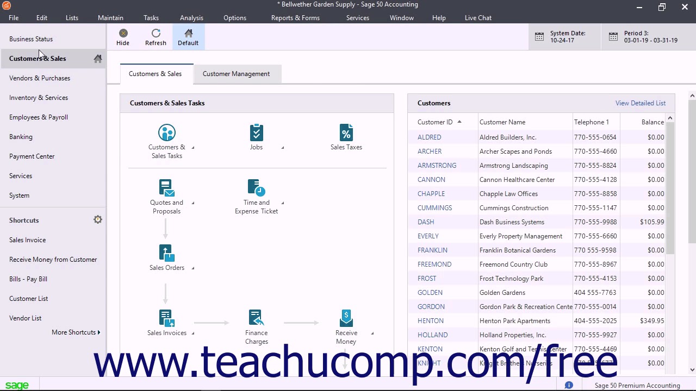
Task: Open the Sales Invoices icon
Action: (x=166, y=319)
